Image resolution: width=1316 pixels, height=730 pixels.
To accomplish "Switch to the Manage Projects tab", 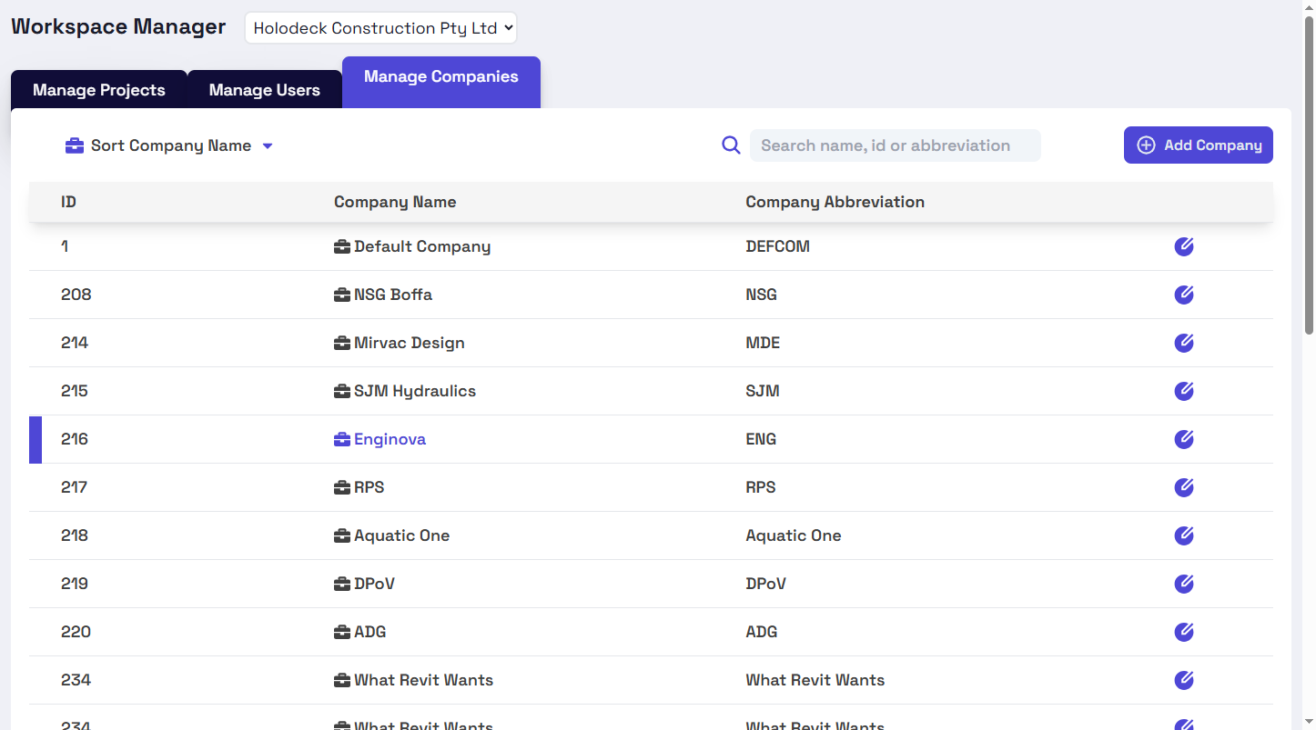I will tap(99, 90).
